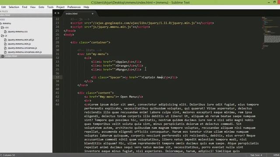
Task: Open the Goto menu
Action: (41, 7)
